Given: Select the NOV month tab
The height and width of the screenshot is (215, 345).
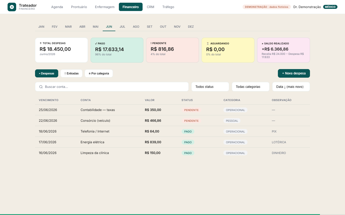Looking at the screenshot, I should coord(177,27).
